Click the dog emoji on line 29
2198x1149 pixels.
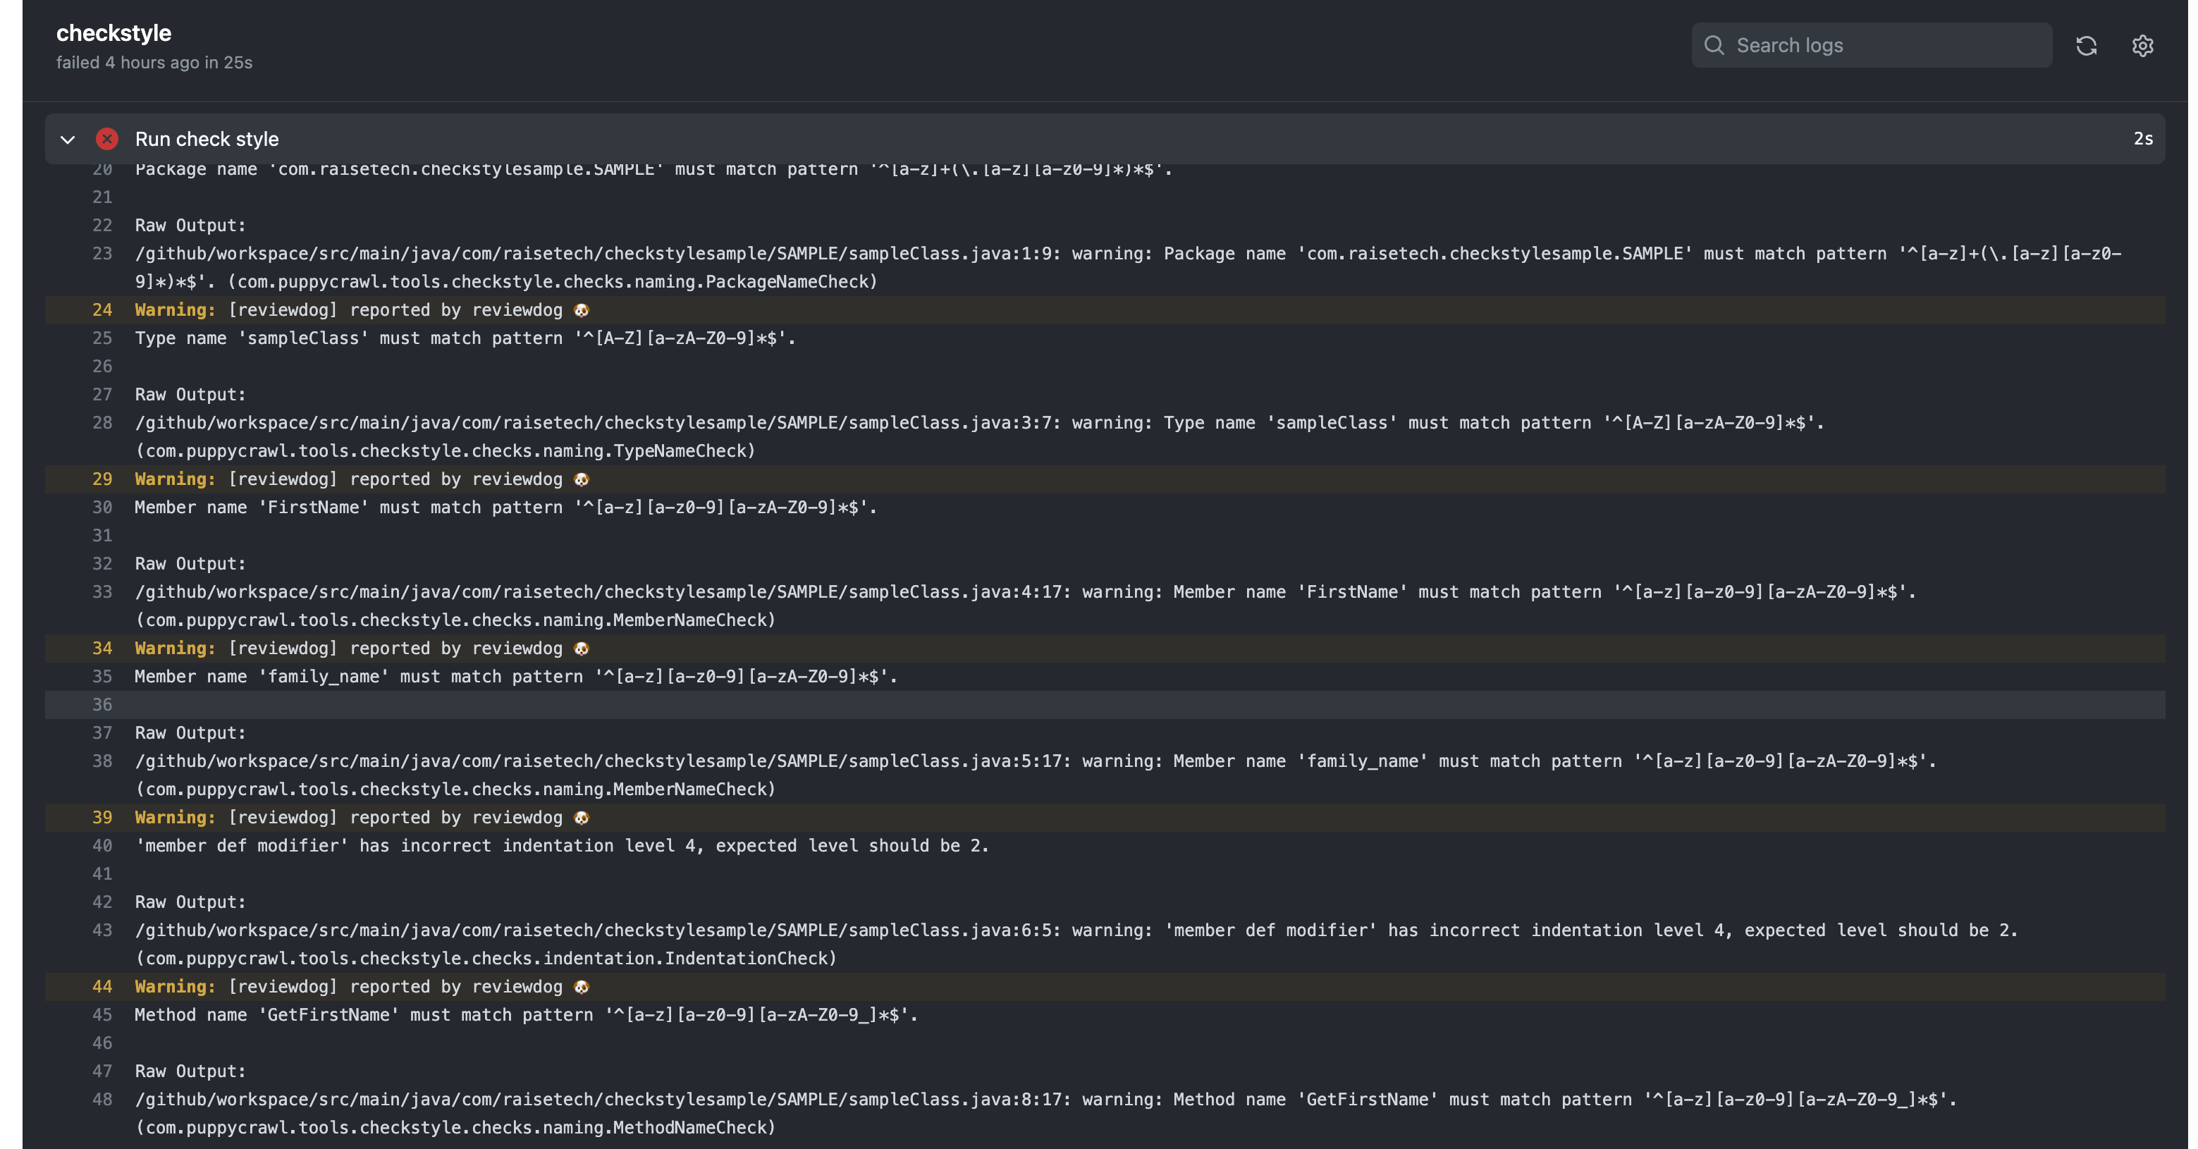tap(583, 479)
